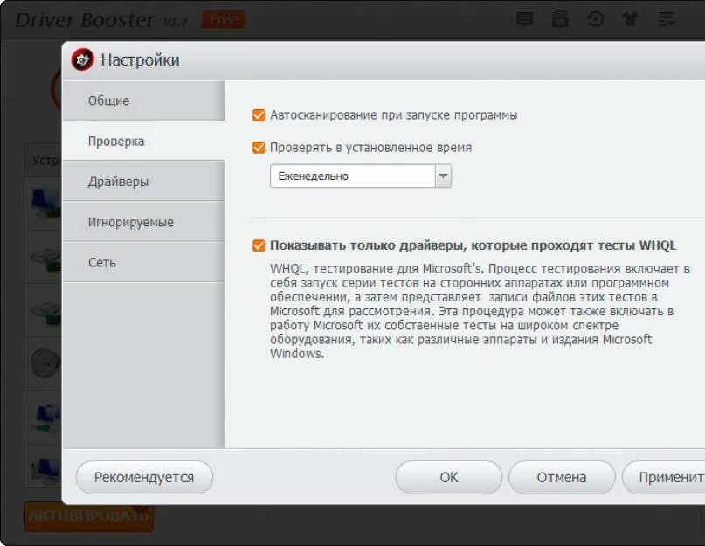
Task: Click the Отмена button
Action: pyautogui.click(x=562, y=477)
